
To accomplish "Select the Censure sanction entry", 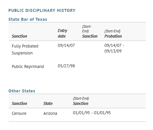I will click(19, 114).
